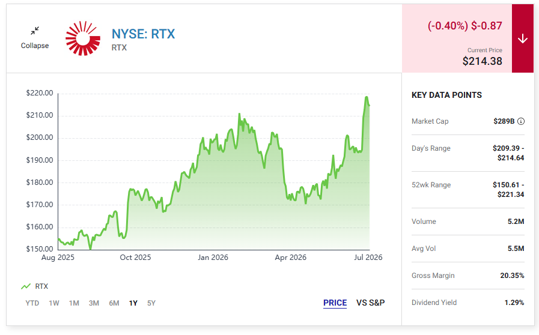
Task: Click the current price $214.38
Action: [482, 61]
